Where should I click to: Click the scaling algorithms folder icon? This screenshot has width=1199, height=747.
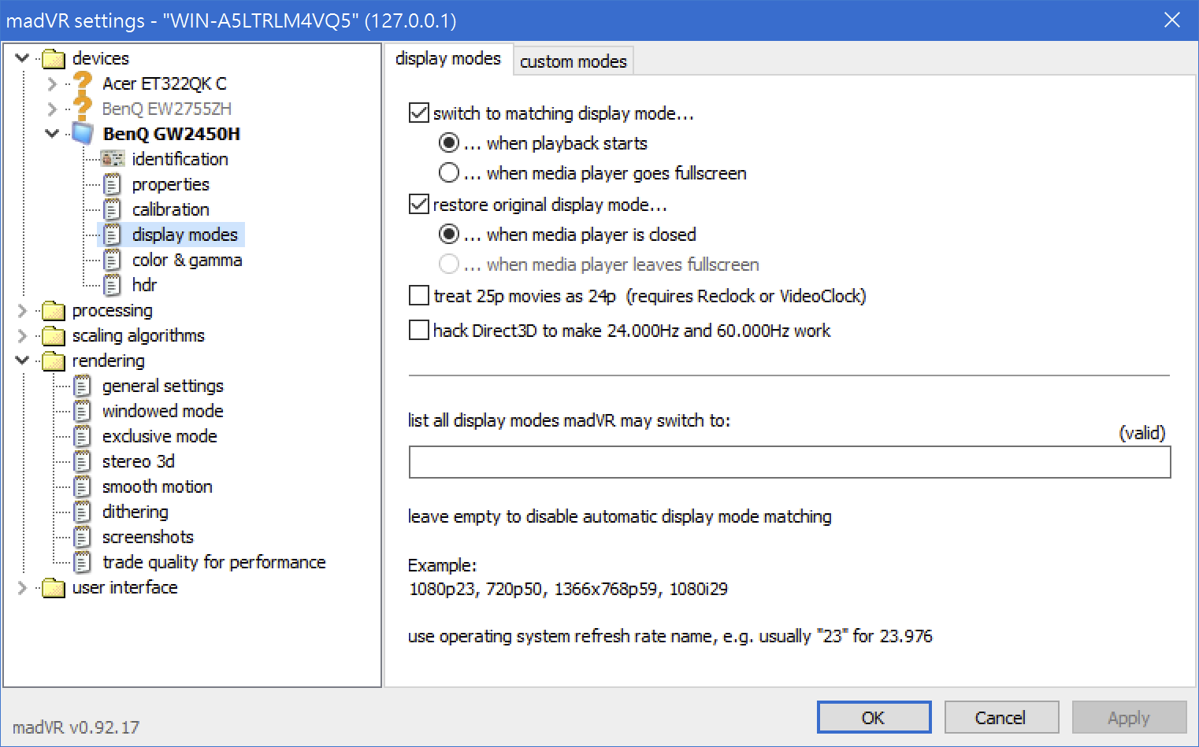pyautogui.click(x=54, y=336)
